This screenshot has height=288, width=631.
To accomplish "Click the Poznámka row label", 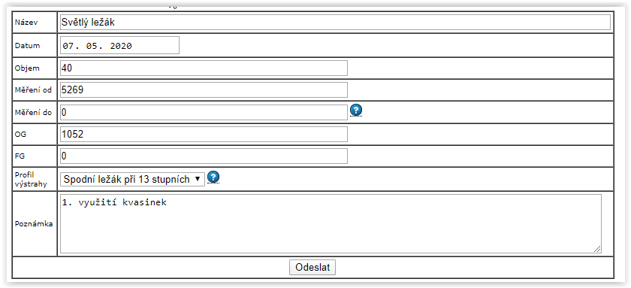I will tap(34, 224).
